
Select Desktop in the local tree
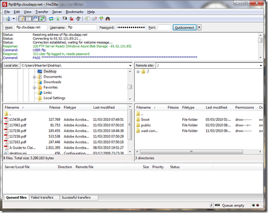coord(50,72)
